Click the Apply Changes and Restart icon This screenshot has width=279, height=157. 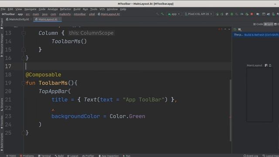217,14
